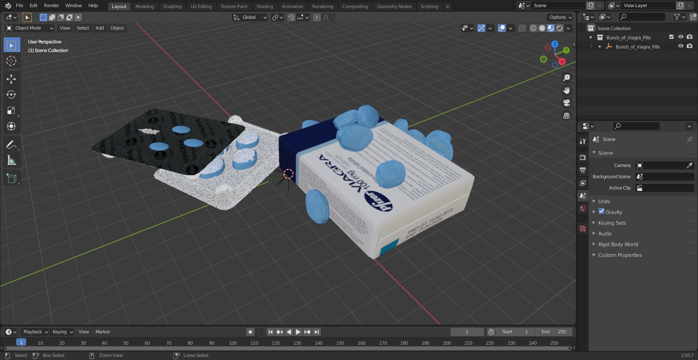Click the Blender logo menu
Screen dimensions: 698x360
pos(8,6)
